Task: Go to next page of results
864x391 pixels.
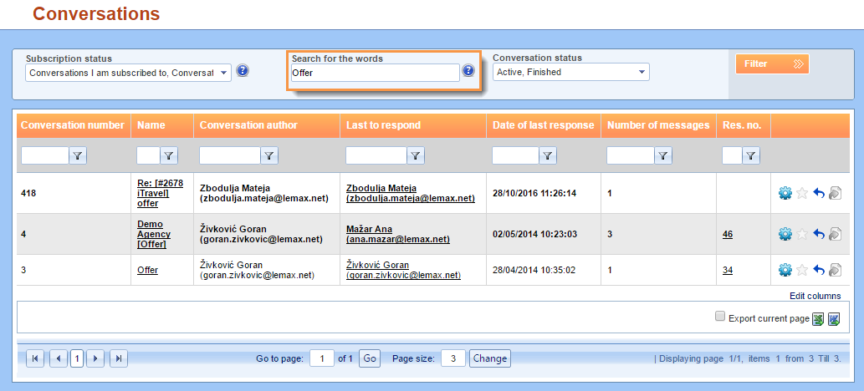Action: [96, 358]
